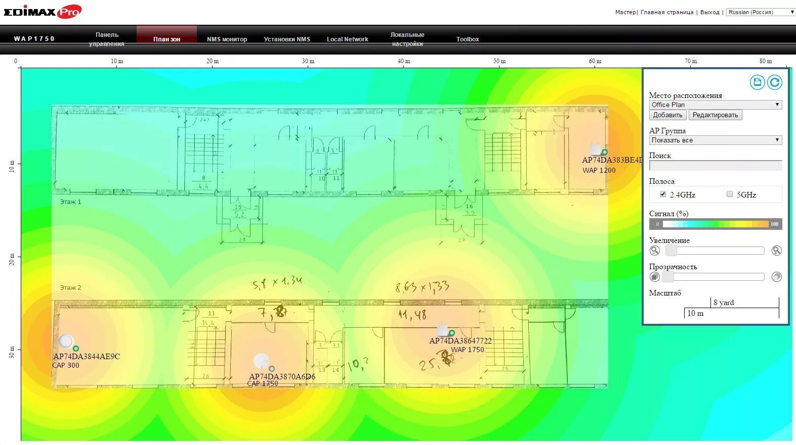
Task: Open the Toolbox tab
Action: click(x=468, y=39)
